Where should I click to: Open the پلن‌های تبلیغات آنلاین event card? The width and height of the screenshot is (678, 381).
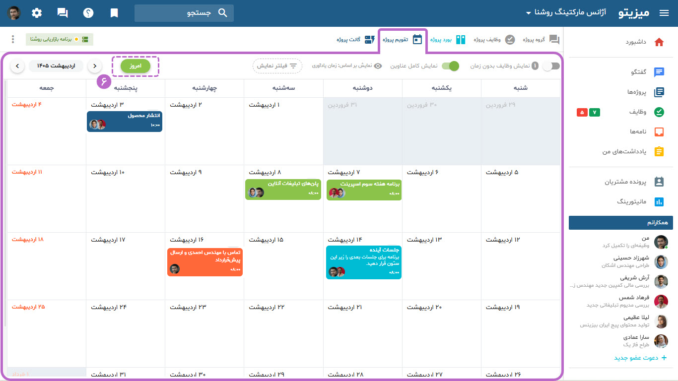pos(283,189)
